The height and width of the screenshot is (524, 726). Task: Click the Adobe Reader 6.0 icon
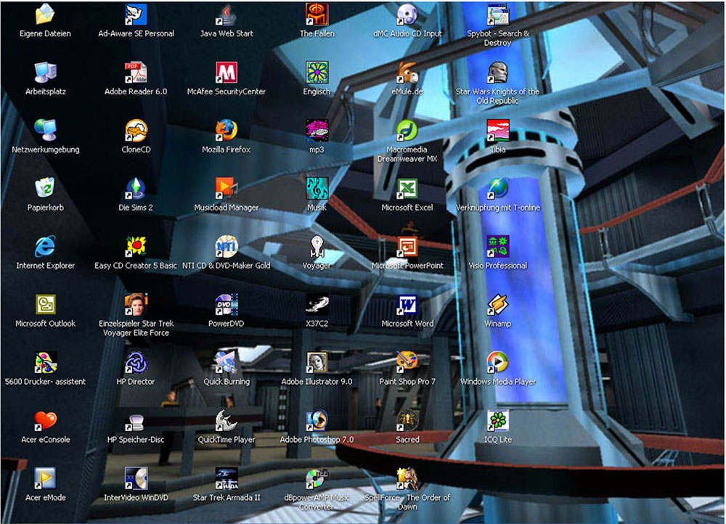136,73
